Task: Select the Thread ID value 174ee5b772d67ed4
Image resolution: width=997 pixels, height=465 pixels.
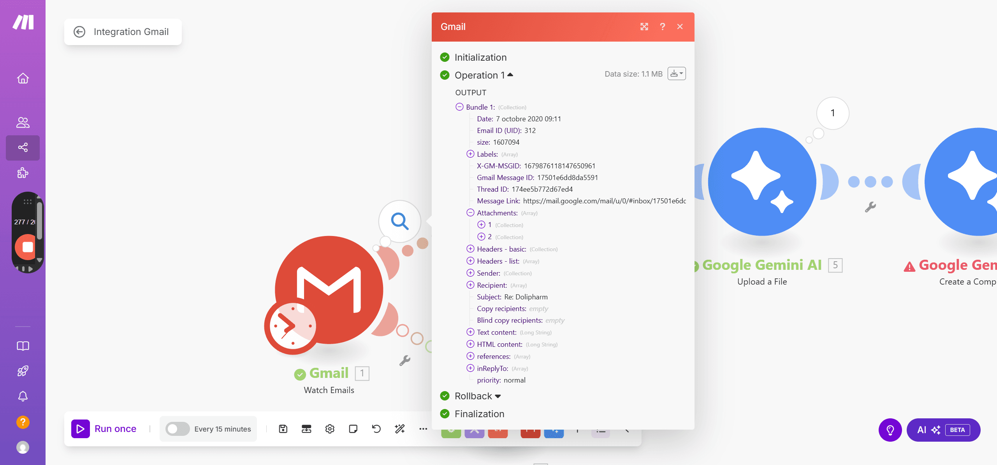Action: 542,189
